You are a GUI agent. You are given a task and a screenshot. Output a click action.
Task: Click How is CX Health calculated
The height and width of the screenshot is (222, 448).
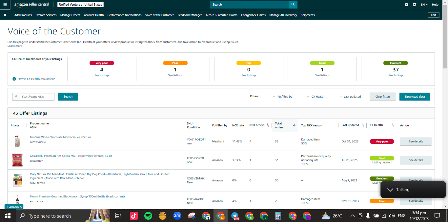click(x=36, y=79)
